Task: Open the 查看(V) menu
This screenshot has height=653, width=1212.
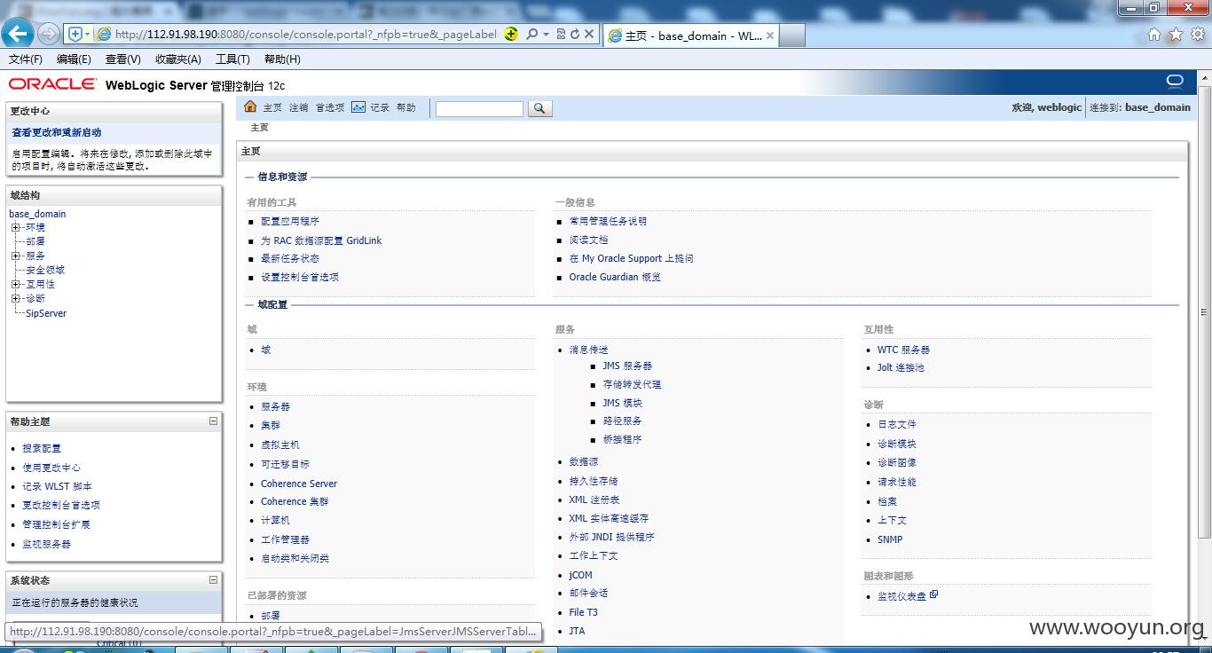Action: pos(123,59)
